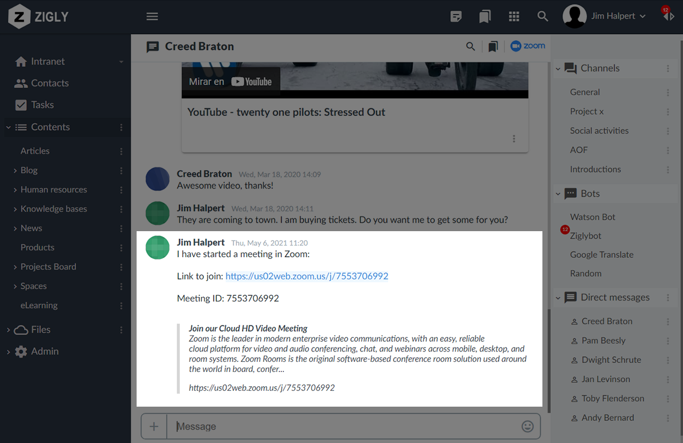Start a Zoom meeting from chat header
Image resolution: width=683 pixels, height=443 pixels.
(528, 46)
